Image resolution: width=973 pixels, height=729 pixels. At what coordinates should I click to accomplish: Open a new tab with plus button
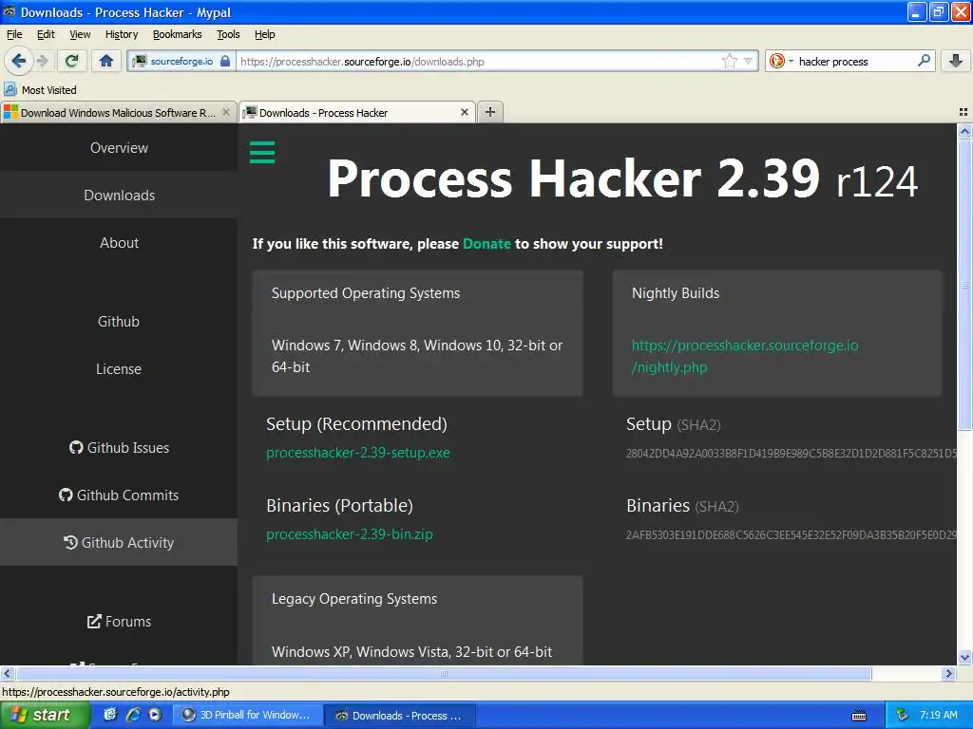(490, 112)
